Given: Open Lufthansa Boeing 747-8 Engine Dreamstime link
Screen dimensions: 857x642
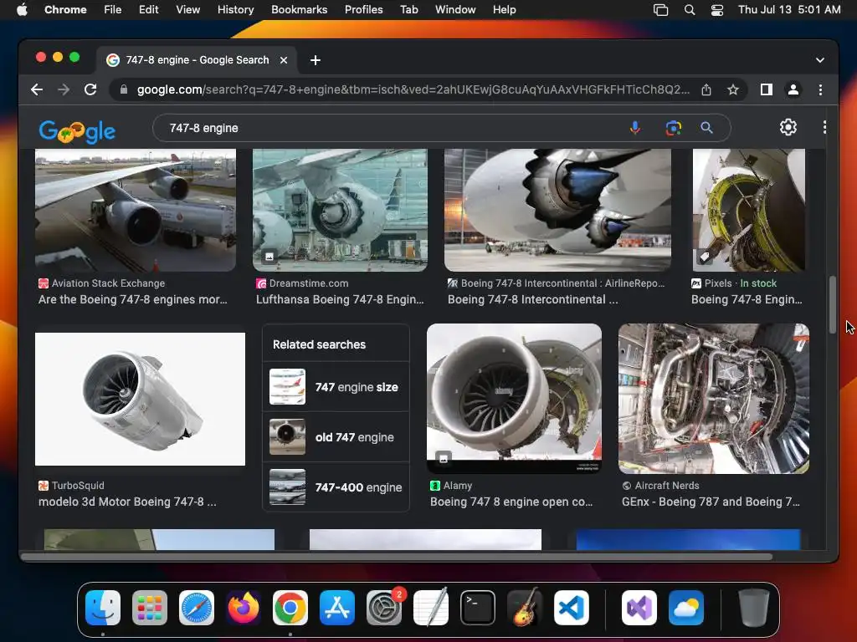Looking at the screenshot, I should [340, 300].
